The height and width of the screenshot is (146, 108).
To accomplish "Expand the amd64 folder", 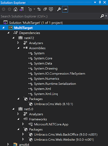I will click(x=8, y=144).
